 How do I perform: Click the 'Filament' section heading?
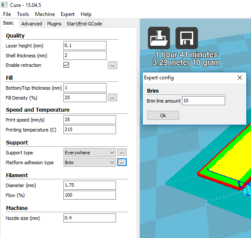17,175
